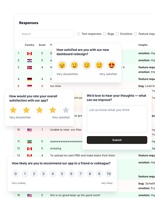Viewport: 155px width, 198px height.
Task: Click the Germany flag in row 4
Action: 29,79
